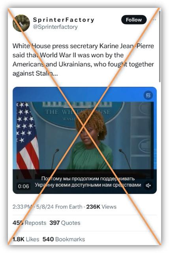Open the three-dot more options menu
Viewport: 169px width, 253px height.
click(154, 20)
